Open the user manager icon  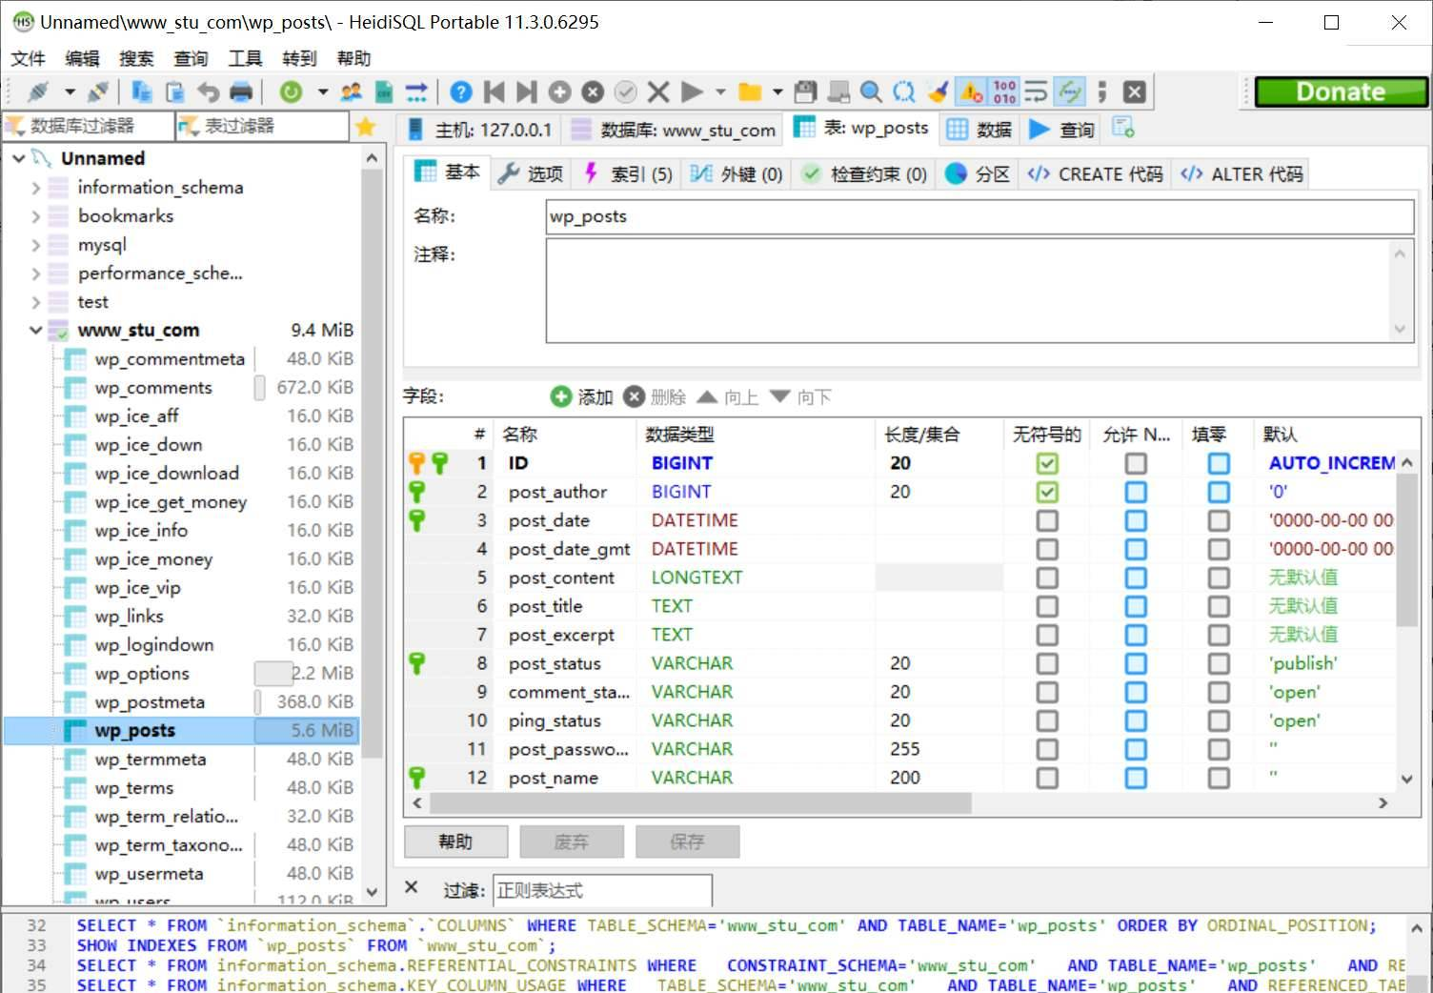tap(352, 91)
